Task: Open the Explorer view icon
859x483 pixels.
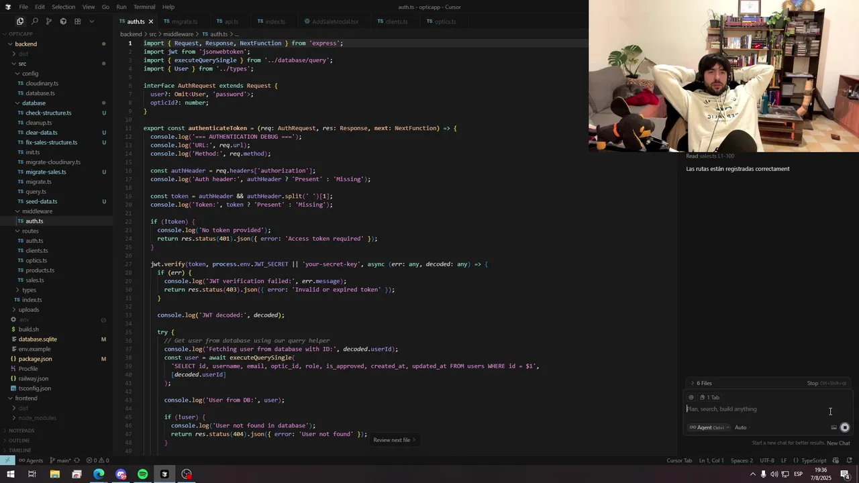Action: click(x=20, y=21)
